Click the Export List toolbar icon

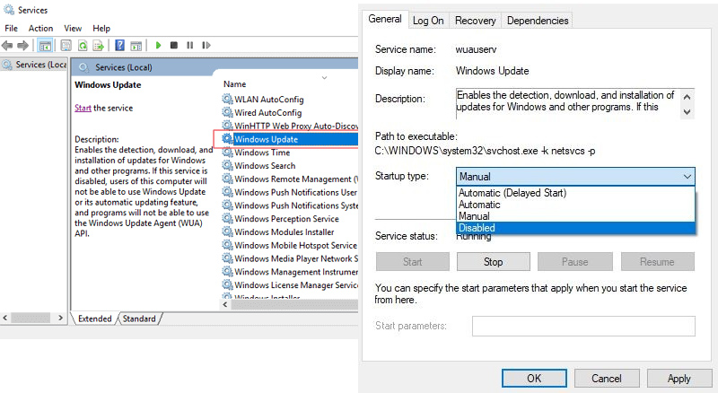98,46
